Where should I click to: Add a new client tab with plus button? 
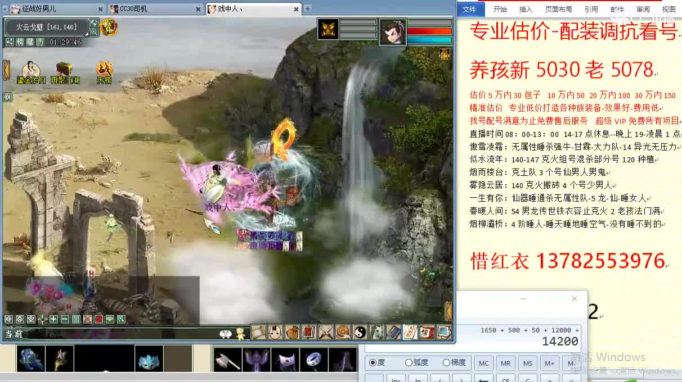click(307, 9)
